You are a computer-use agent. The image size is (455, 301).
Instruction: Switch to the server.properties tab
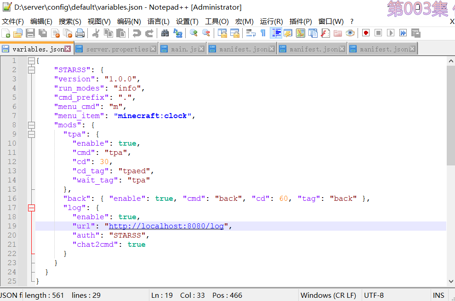click(x=117, y=49)
